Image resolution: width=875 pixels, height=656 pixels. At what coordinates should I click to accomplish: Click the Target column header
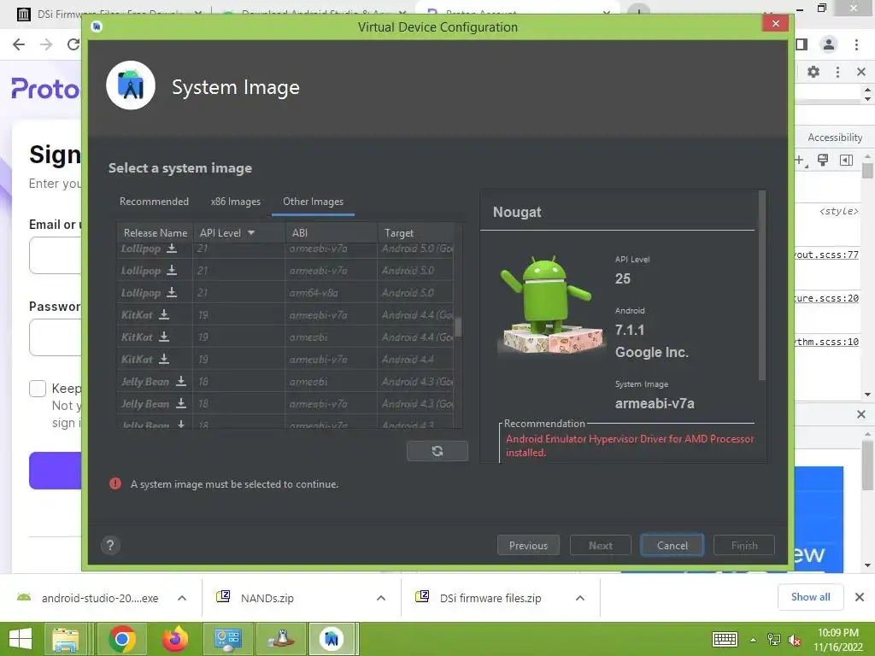(416, 232)
